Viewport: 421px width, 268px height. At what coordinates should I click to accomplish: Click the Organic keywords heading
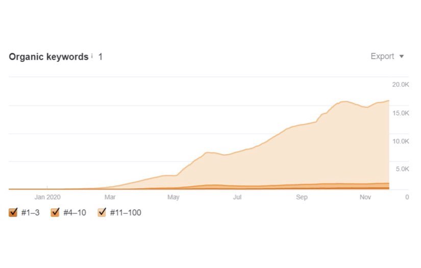(x=48, y=57)
